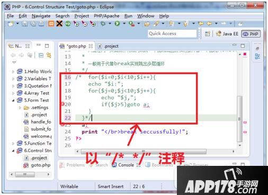The width and height of the screenshot is (268, 195).
Task: Close the Navigator view tab
Action: (x=28, y=46)
